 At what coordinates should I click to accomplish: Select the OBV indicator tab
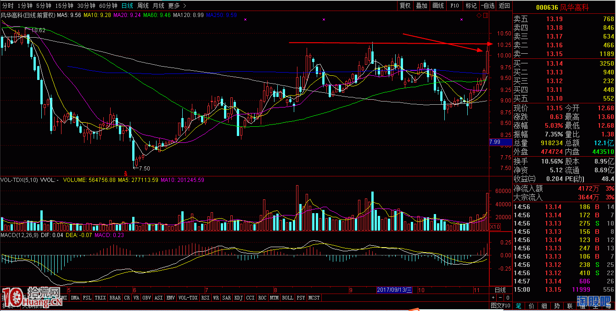[x=147, y=298]
